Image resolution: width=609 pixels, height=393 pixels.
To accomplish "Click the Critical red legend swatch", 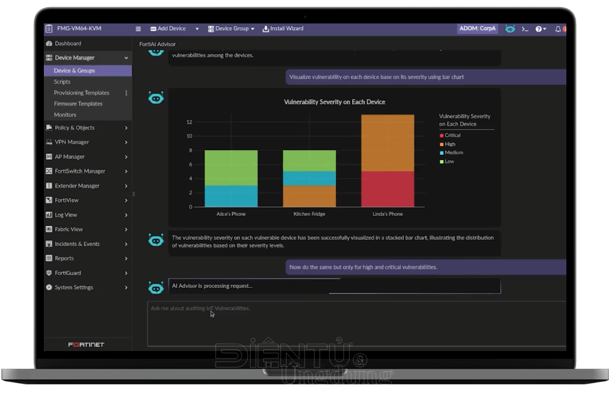I will [x=442, y=135].
